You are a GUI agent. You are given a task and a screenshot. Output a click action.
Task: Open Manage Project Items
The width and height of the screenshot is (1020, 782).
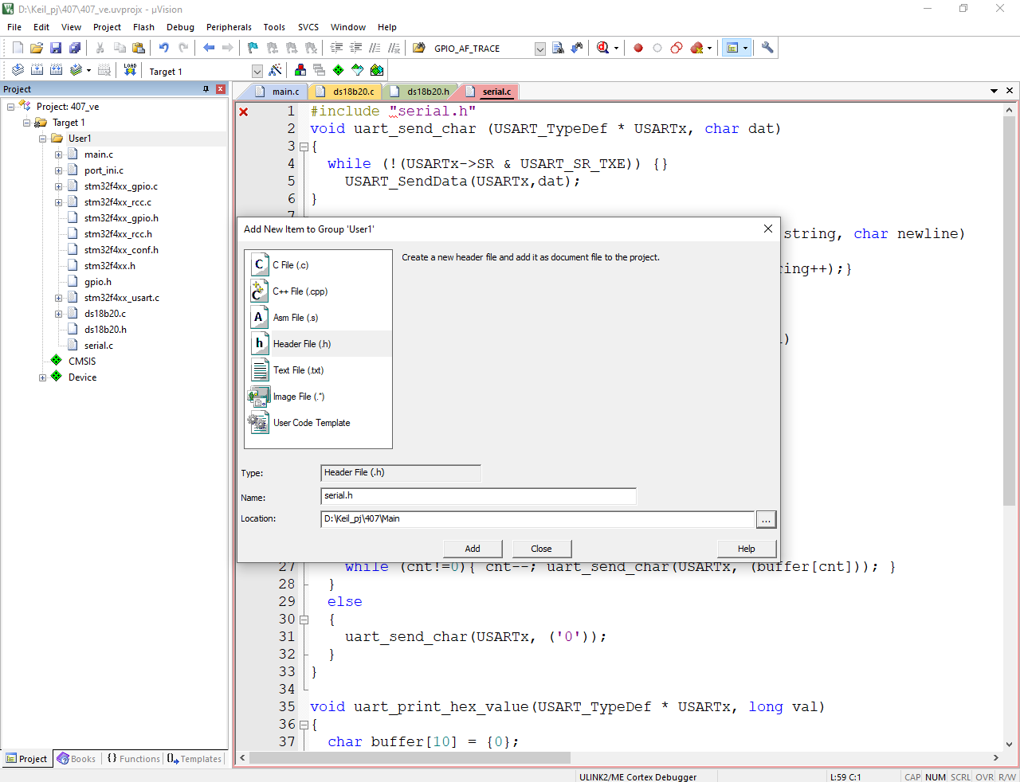tap(300, 70)
